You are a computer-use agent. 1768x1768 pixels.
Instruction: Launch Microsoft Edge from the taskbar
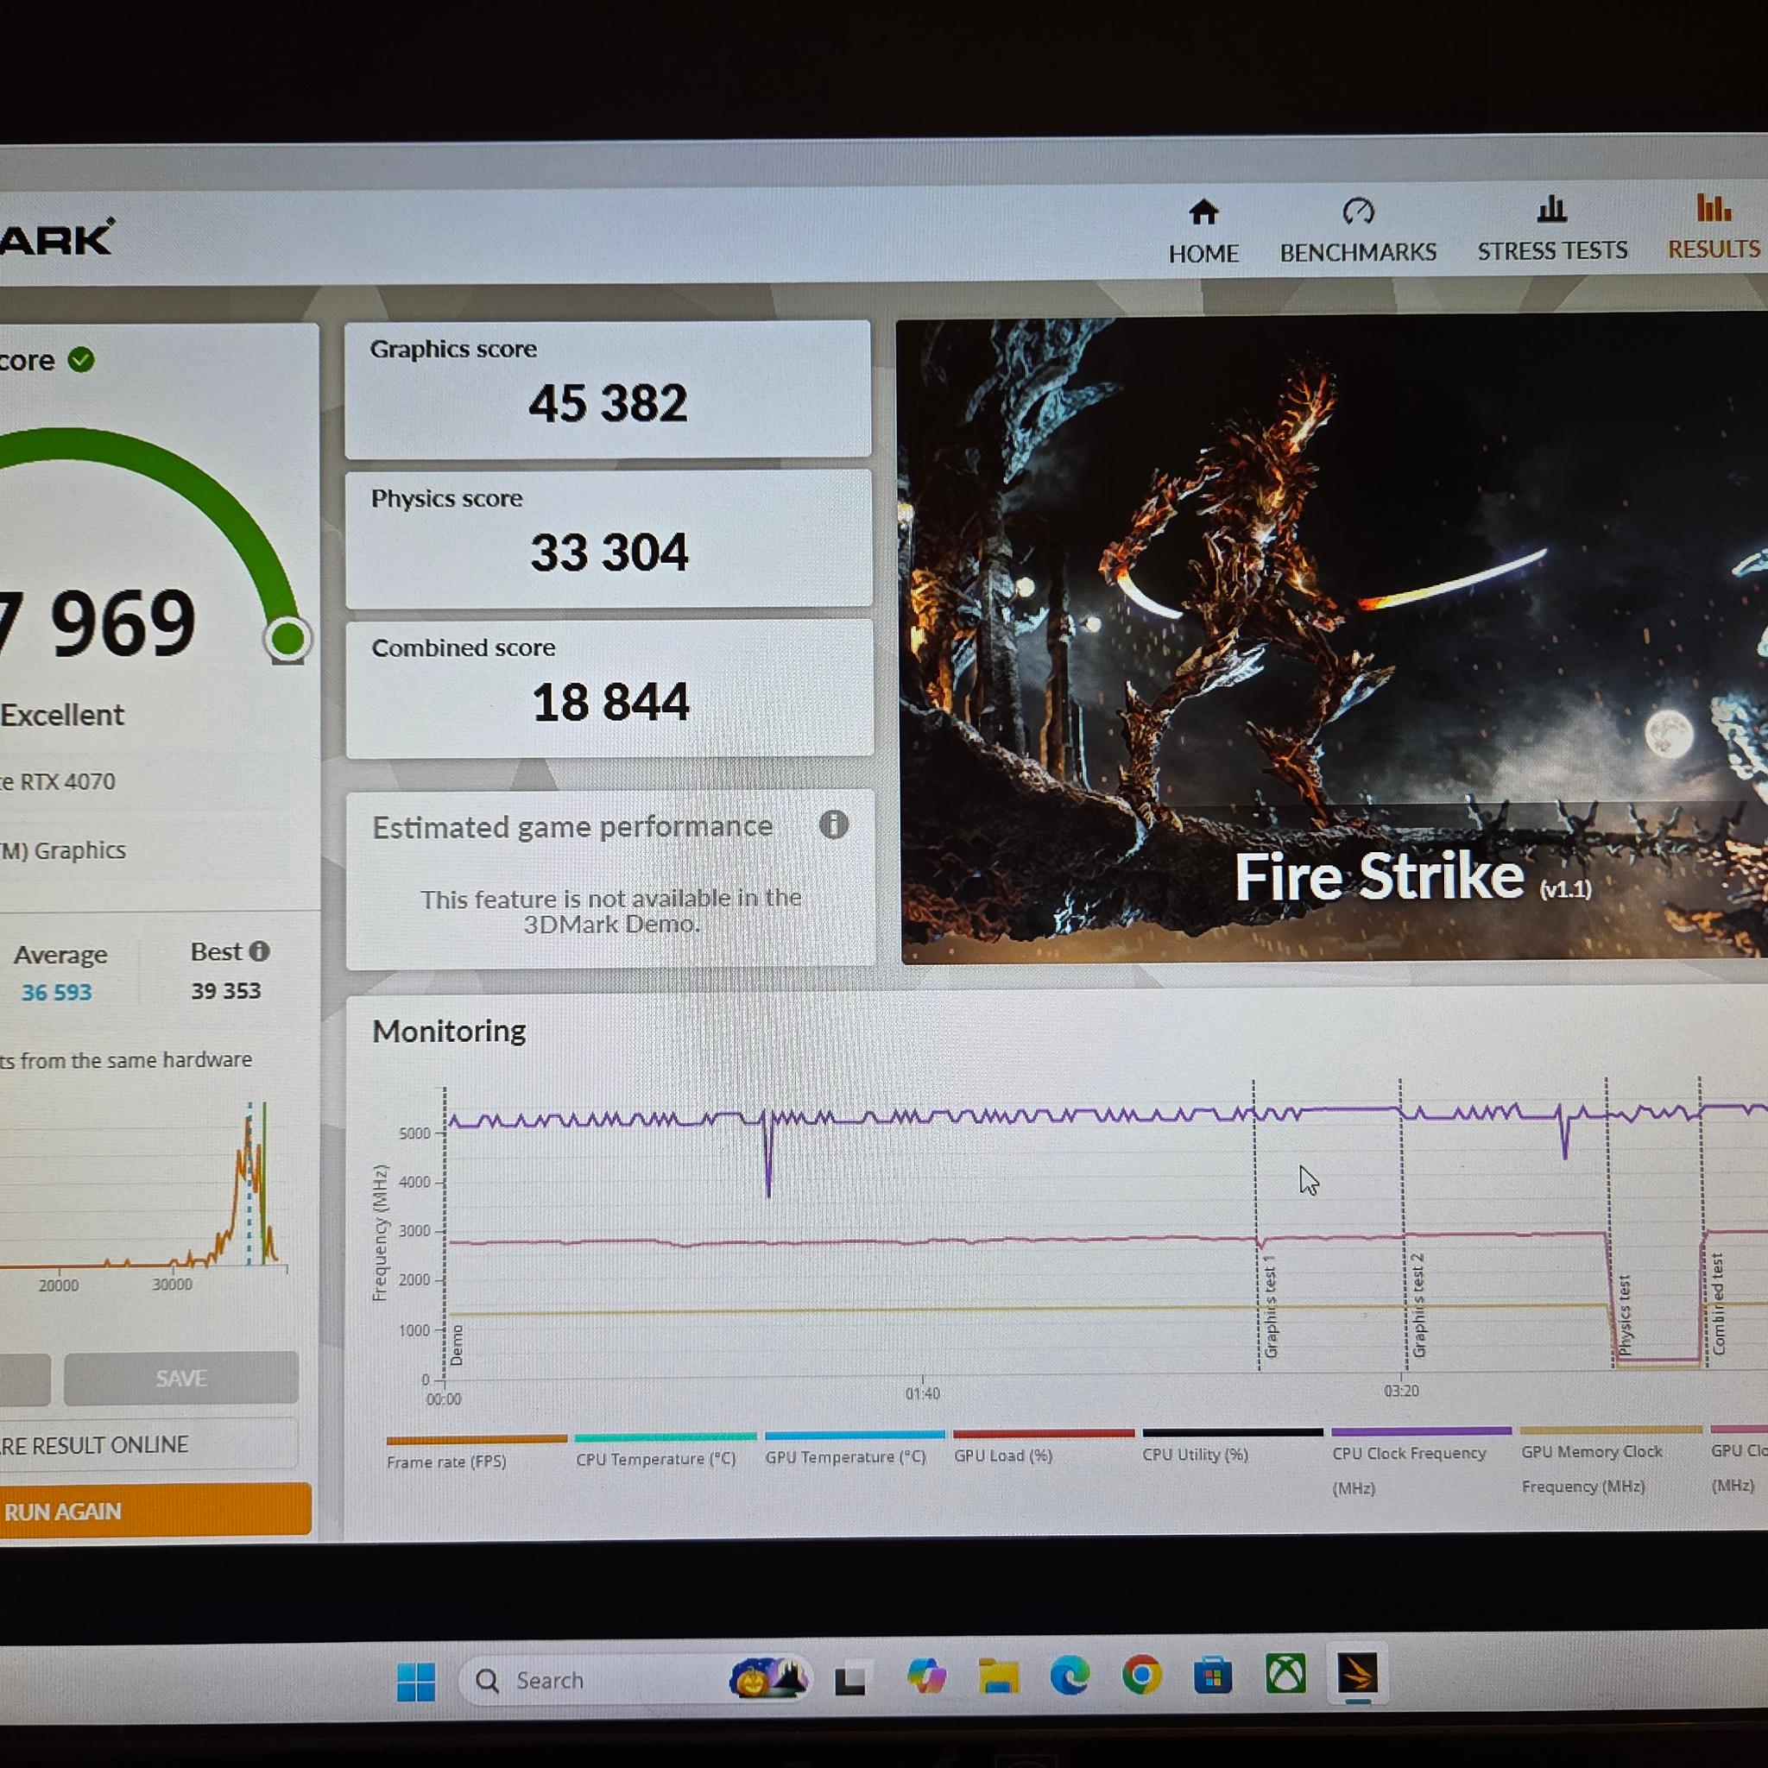(x=1070, y=1676)
